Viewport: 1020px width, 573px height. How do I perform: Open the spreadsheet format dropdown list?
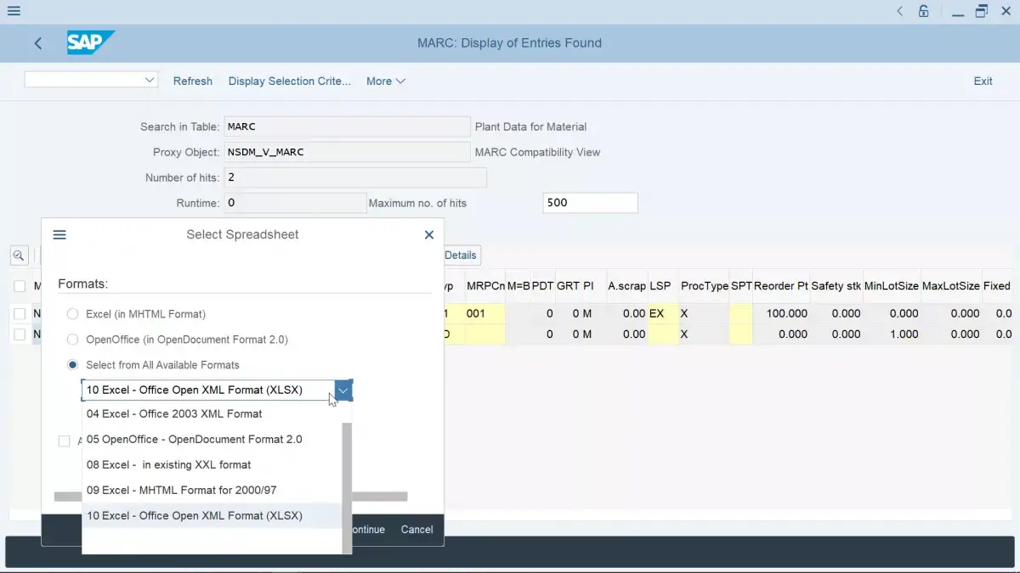pyautogui.click(x=343, y=390)
